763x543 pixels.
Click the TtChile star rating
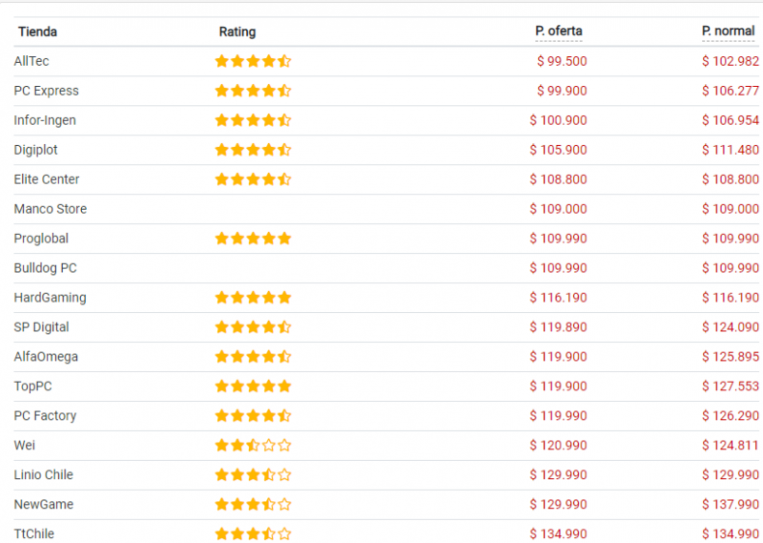point(253,534)
